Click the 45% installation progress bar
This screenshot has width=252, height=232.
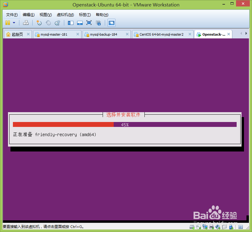(125, 124)
